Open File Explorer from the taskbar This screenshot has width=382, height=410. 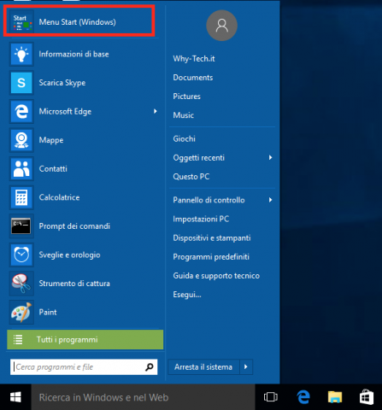pos(335,397)
